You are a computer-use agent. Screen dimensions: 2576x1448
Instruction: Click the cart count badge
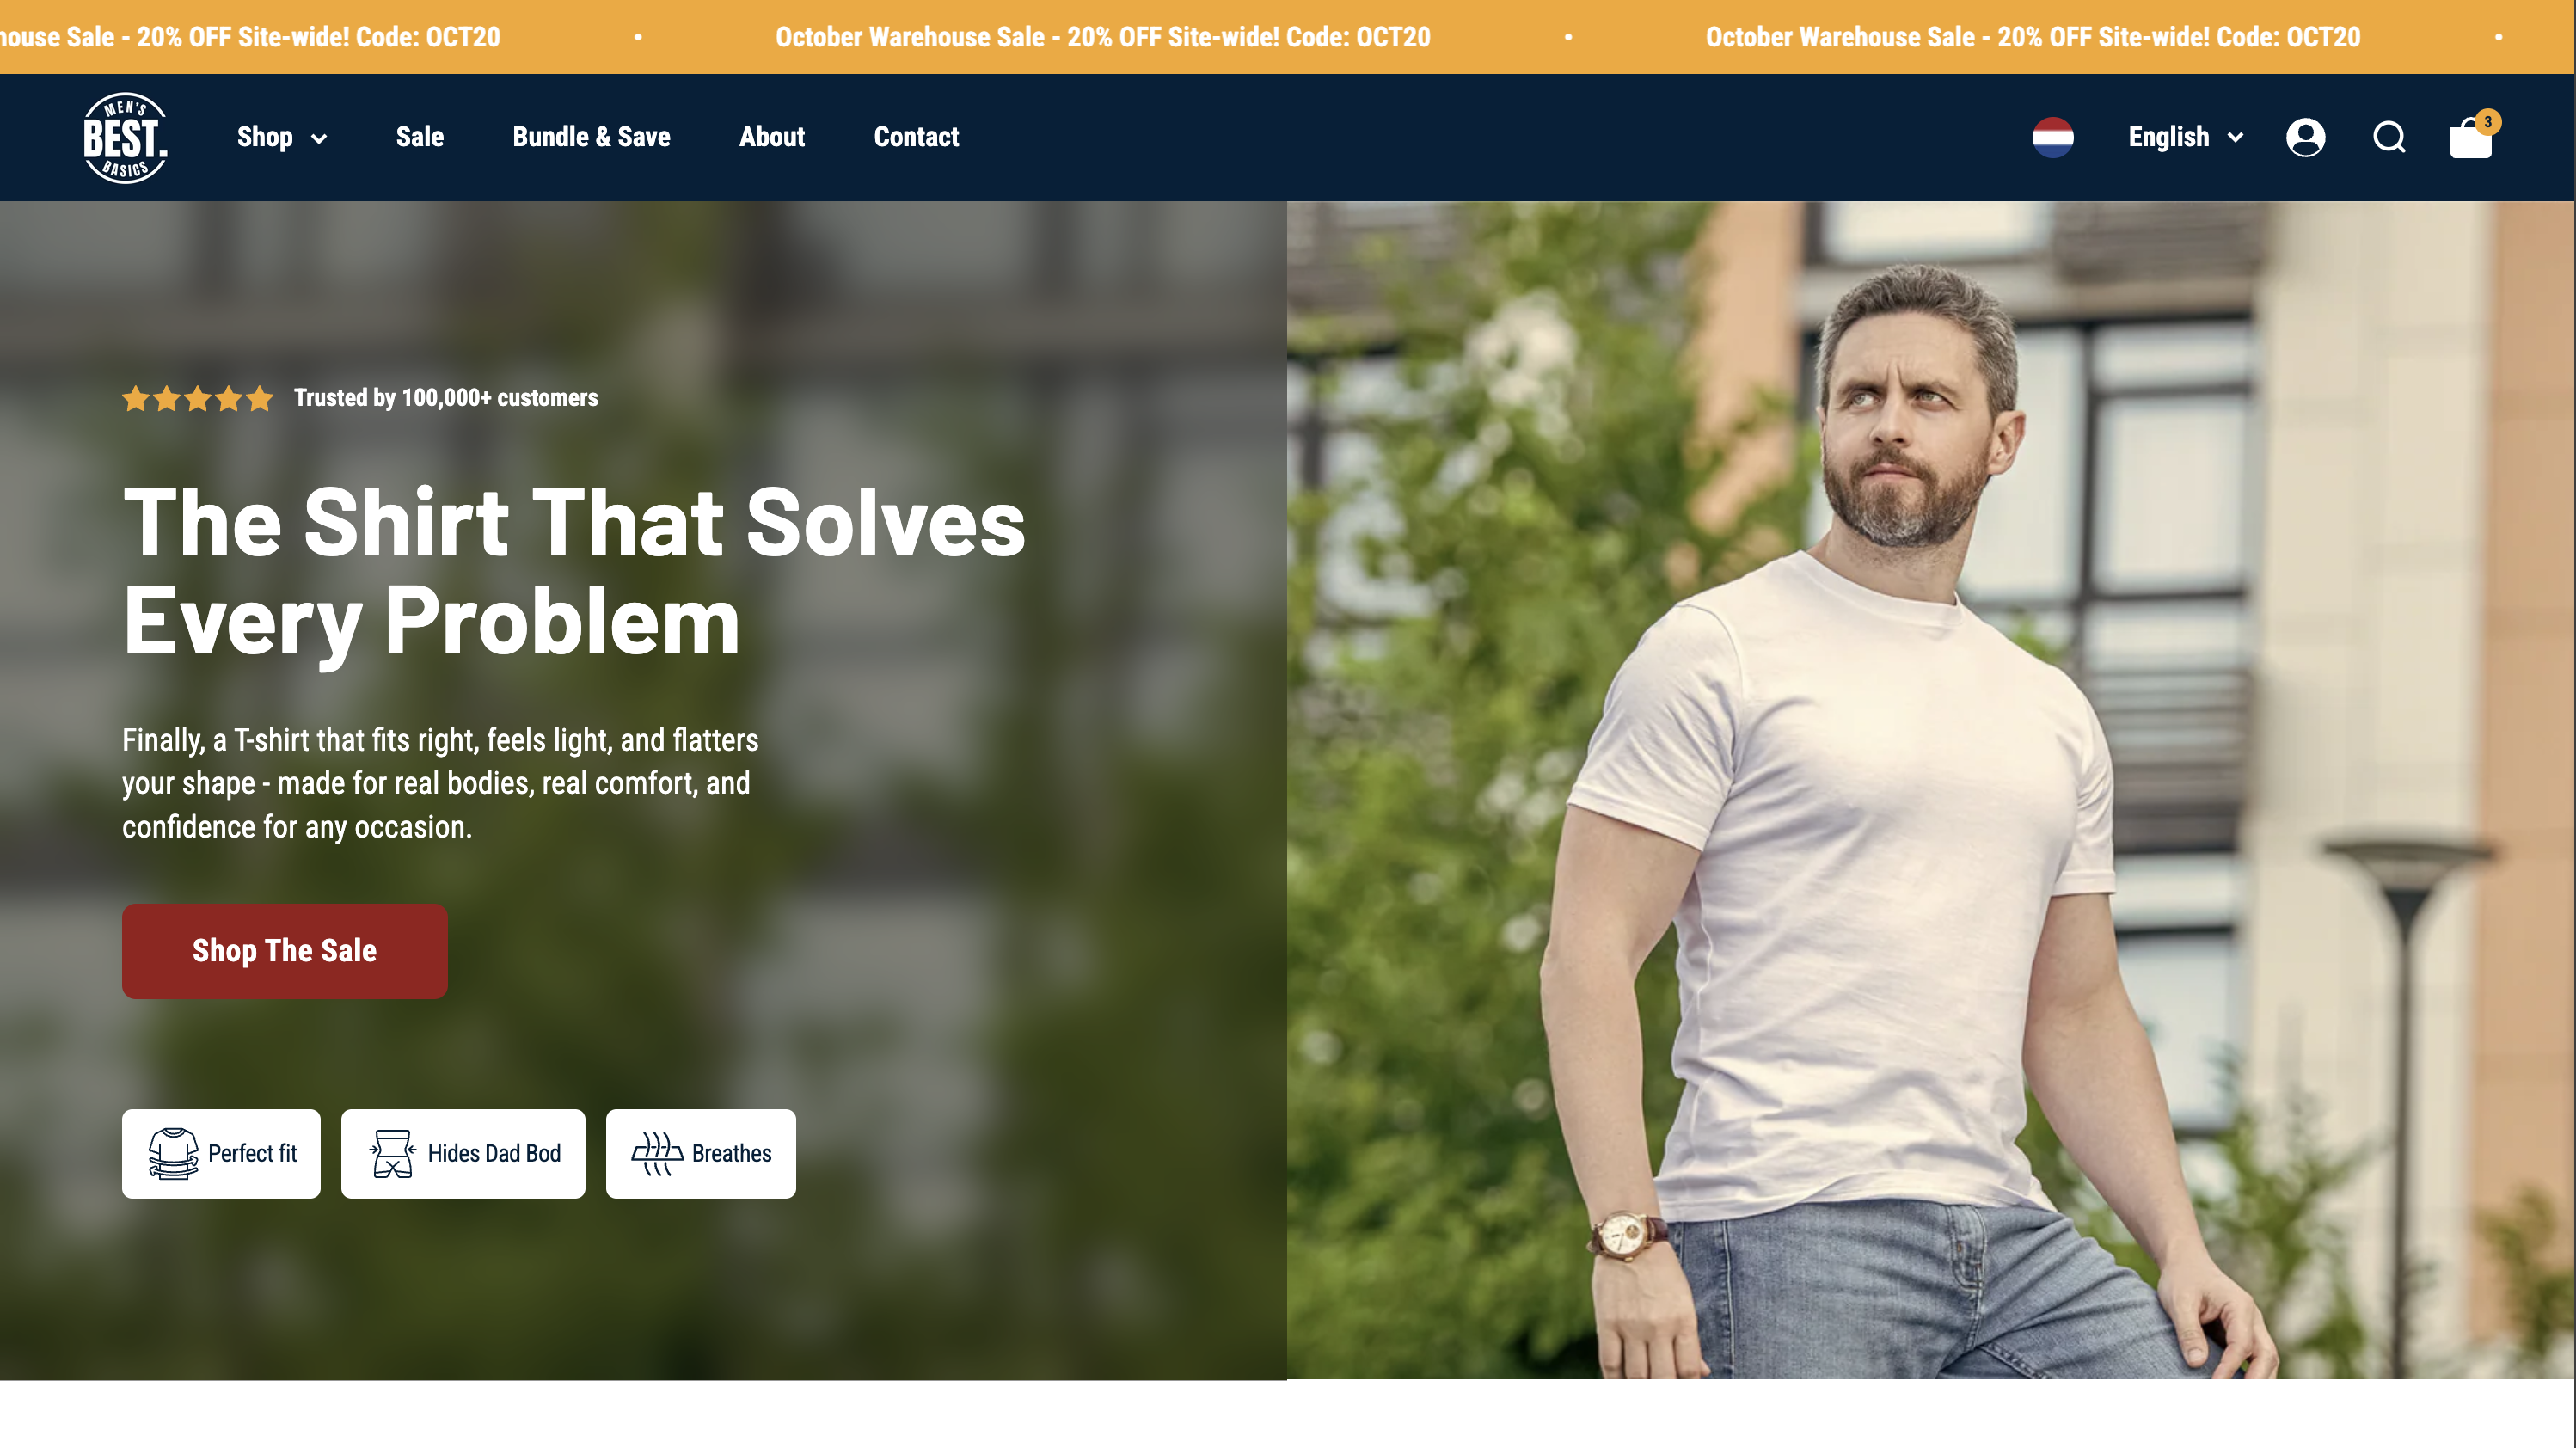[x=2488, y=122]
